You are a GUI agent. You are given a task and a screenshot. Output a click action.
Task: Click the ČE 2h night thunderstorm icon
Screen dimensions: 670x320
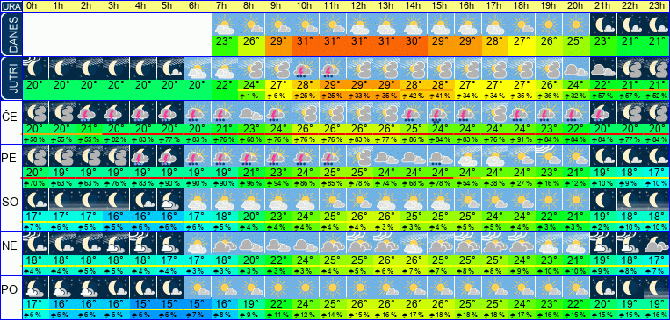(89, 112)
